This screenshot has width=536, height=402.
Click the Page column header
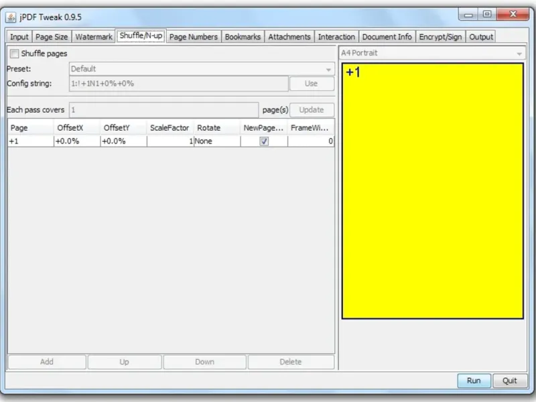30,128
